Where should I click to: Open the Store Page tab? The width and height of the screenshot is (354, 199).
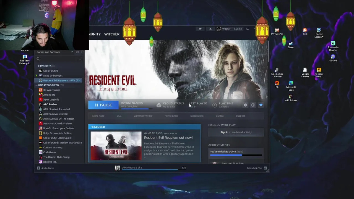pos(98,116)
